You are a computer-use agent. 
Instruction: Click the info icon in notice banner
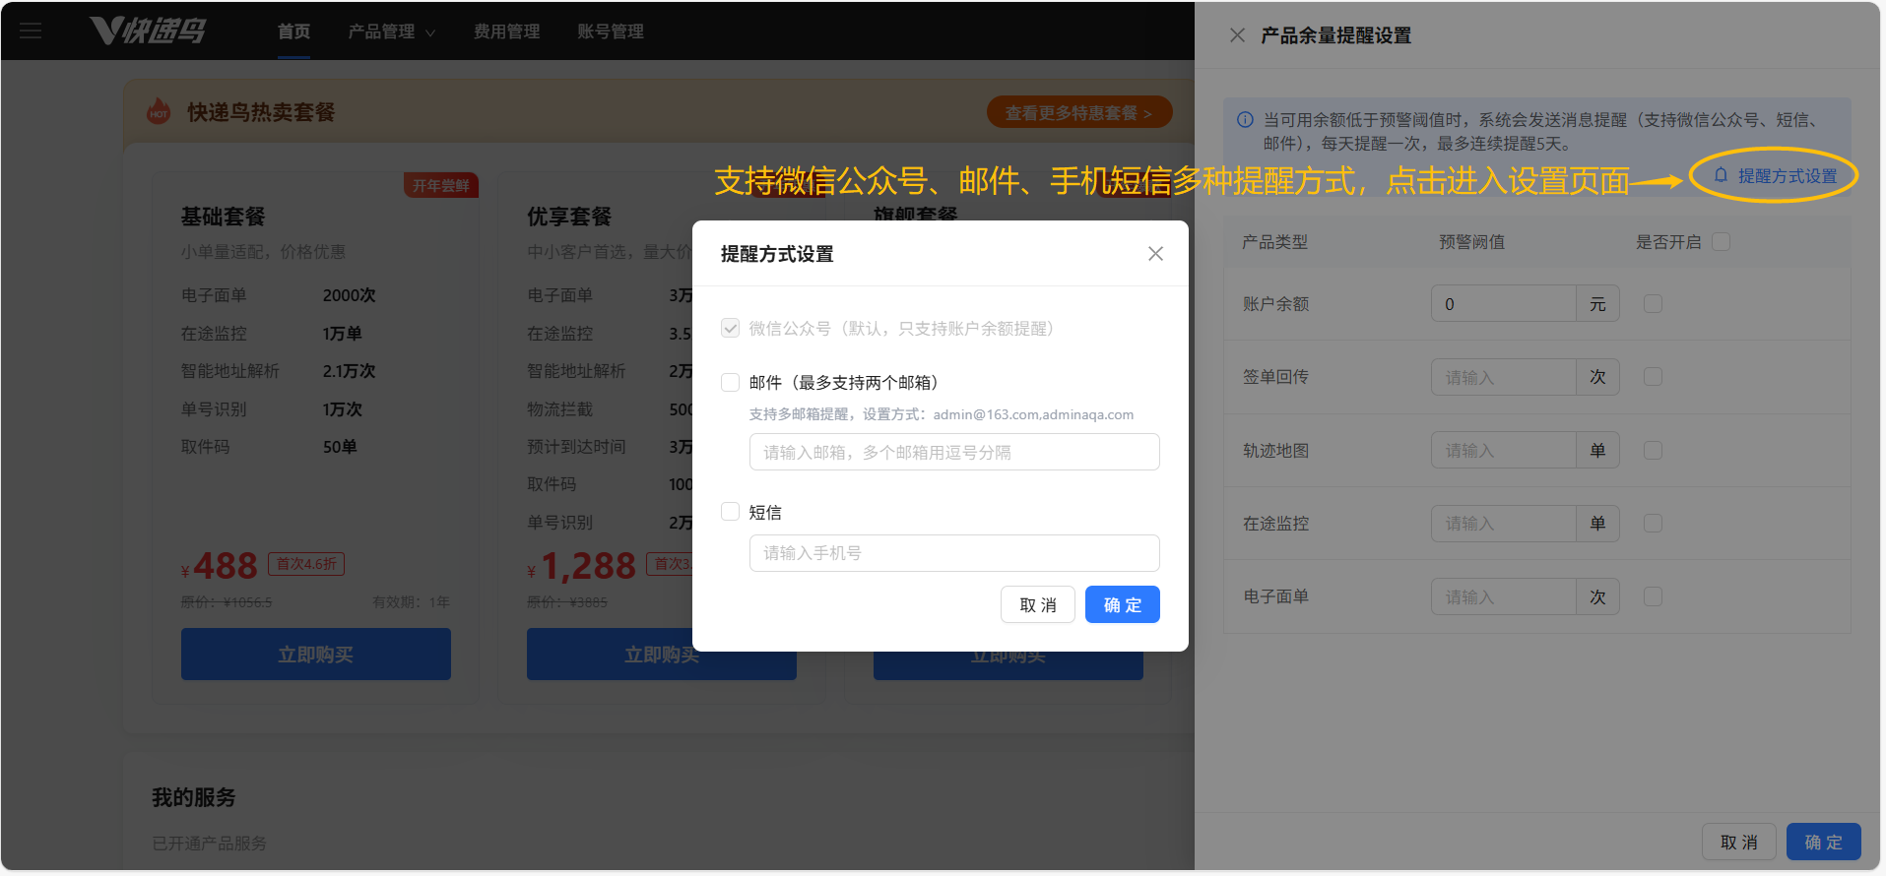pos(1245,120)
